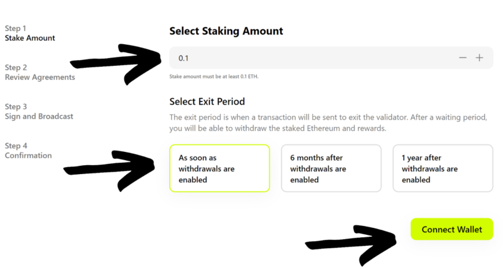Increase stake amount with plus icon
Image resolution: width=503 pixels, height=269 pixels.
[x=479, y=58]
